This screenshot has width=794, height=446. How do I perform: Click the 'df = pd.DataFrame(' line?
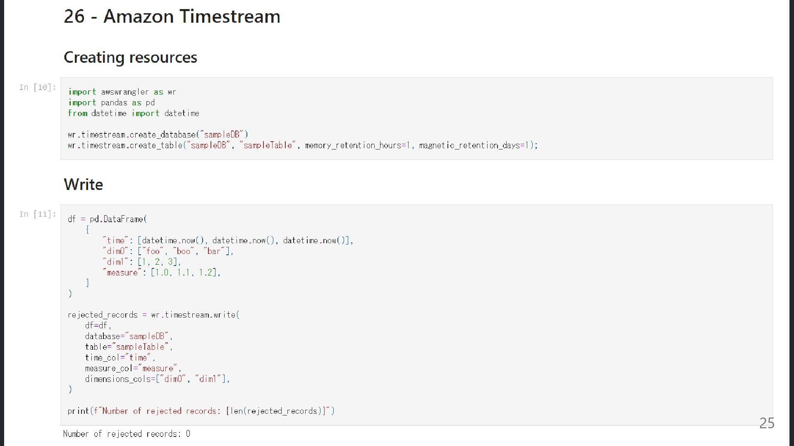pos(107,219)
